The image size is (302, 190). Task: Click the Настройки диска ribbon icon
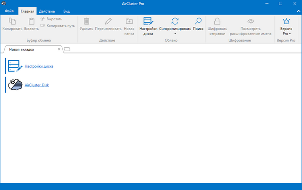pyautogui.click(x=148, y=21)
